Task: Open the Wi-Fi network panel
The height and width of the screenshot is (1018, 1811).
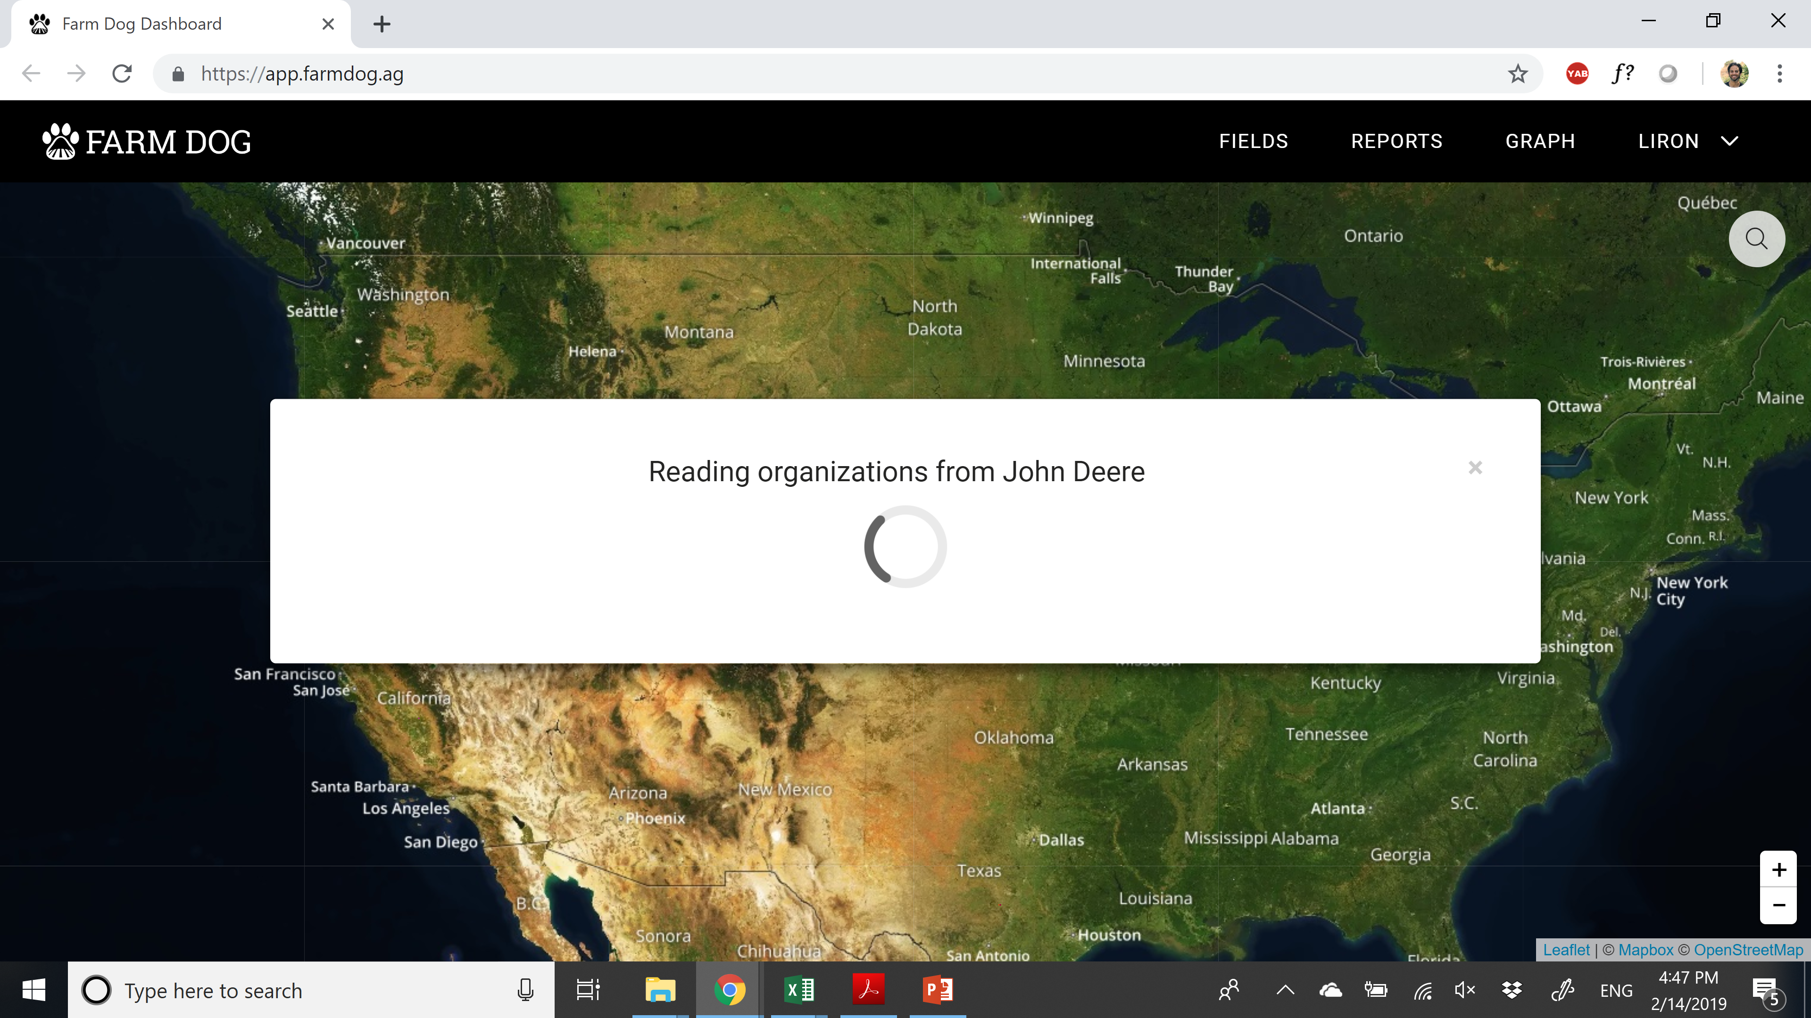Action: point(1423,990)
